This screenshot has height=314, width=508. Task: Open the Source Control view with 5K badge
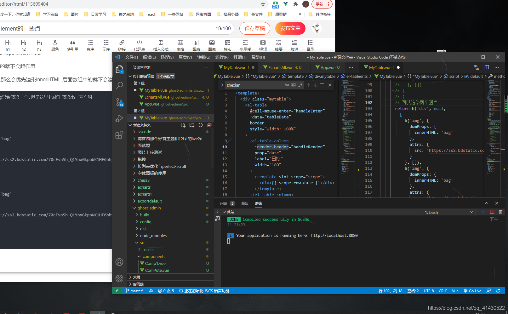pos(119,102)
